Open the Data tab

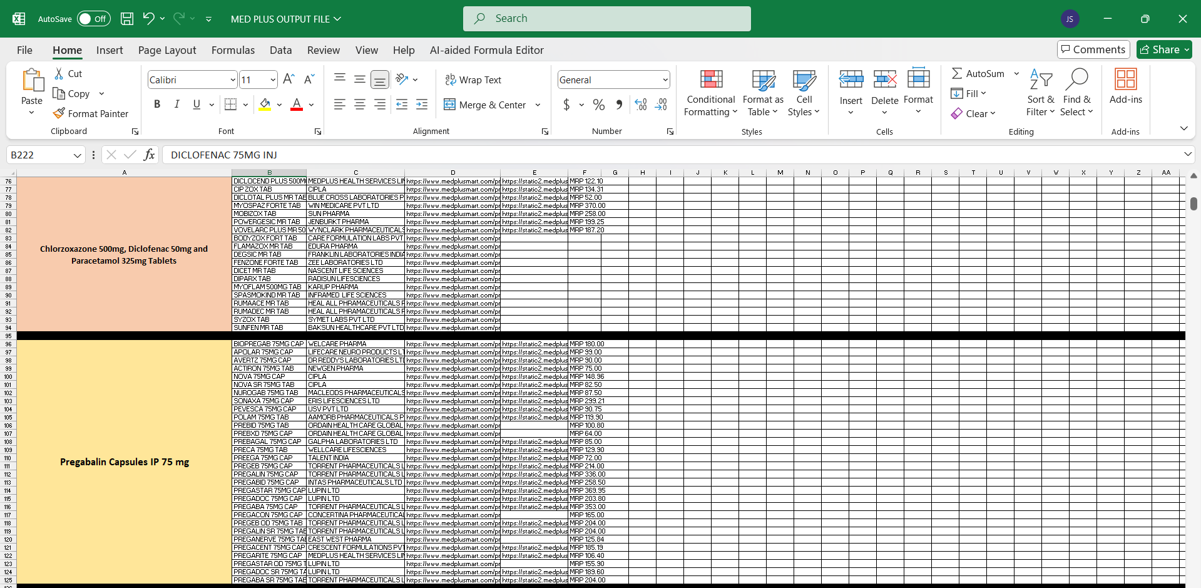pyautogui.click(x=280, y=50)
